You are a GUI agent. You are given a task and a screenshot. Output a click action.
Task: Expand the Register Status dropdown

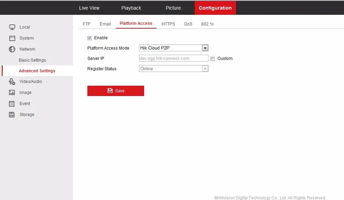pos(173,69)
